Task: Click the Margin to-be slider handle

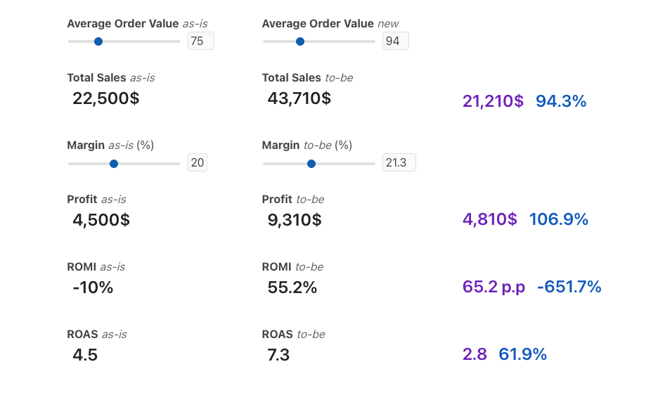Action: (x=311, y=164)
